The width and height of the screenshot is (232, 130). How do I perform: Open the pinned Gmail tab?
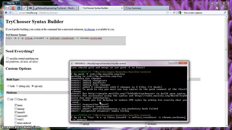pos(7,8)
